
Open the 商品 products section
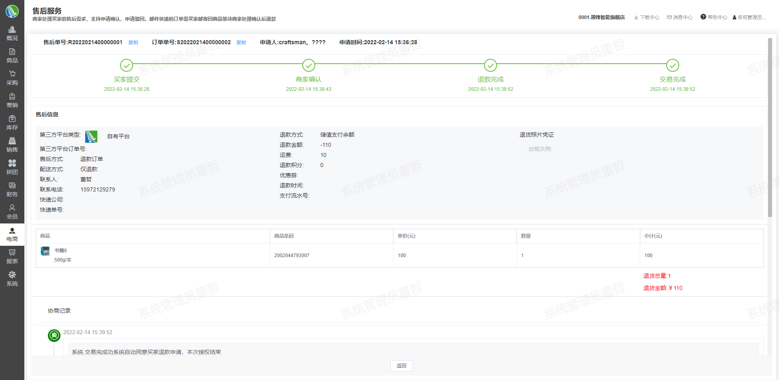[x=12, y=56]
